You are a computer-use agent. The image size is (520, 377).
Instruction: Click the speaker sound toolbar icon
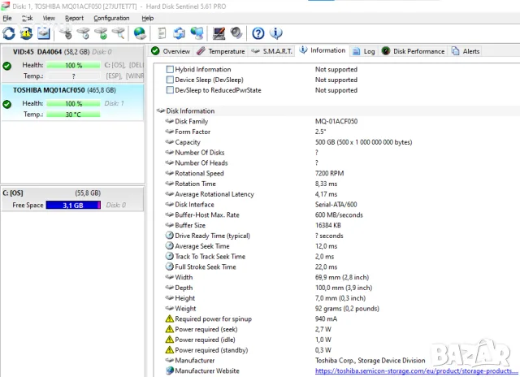click(236, 33)
